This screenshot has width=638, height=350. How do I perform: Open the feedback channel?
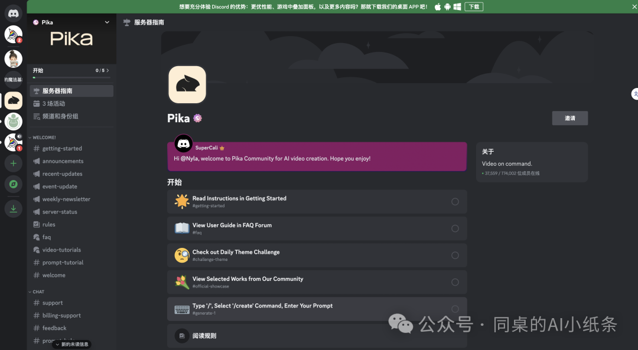[x=71, y=328]
